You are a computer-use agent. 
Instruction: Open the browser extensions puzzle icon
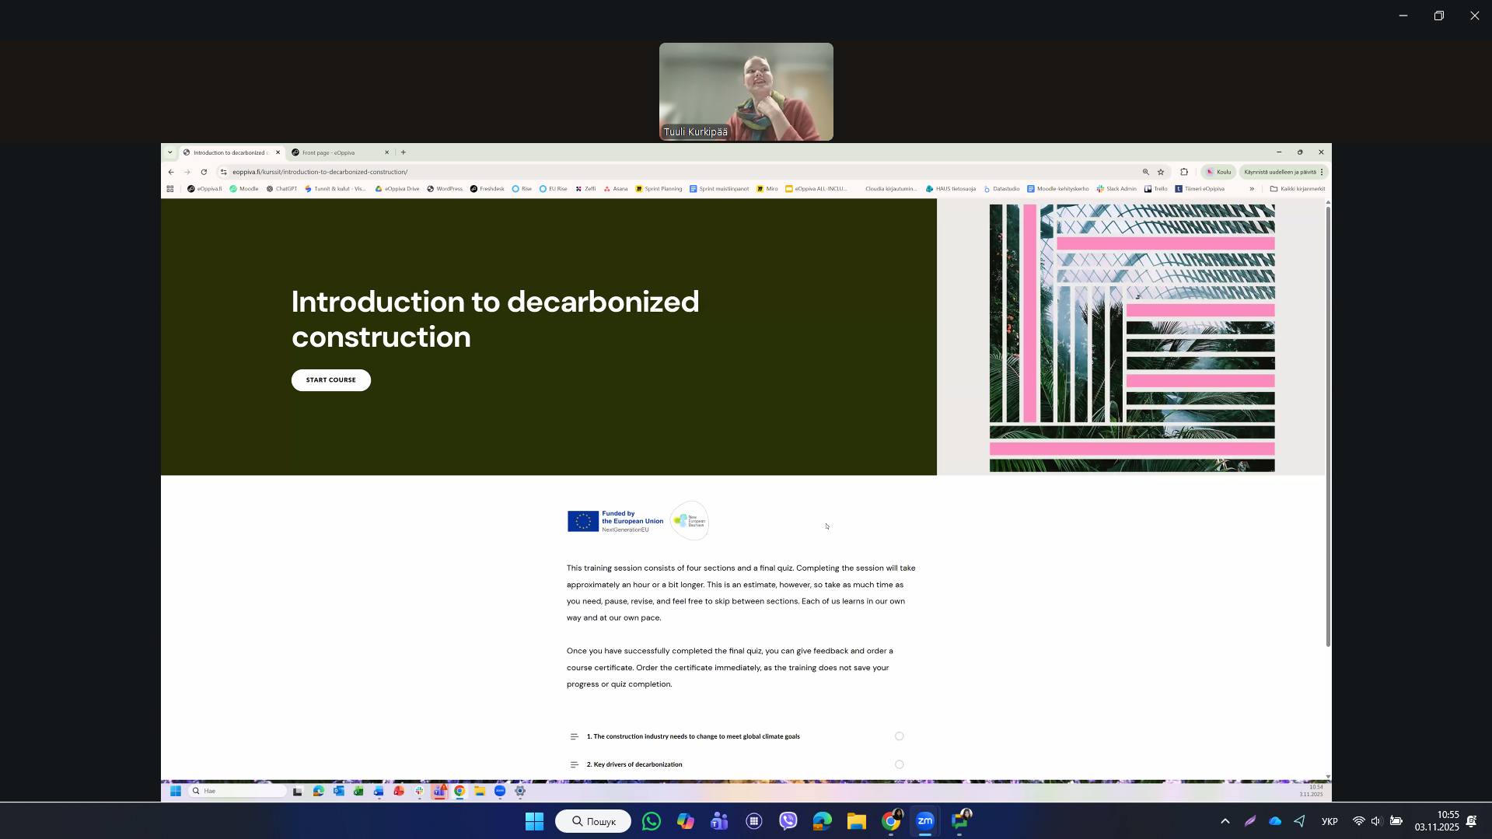(1184, 172)
